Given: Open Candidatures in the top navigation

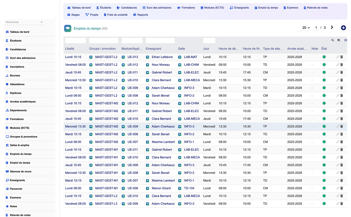Looking at the screenshot, I should click(x=127, y=8).
